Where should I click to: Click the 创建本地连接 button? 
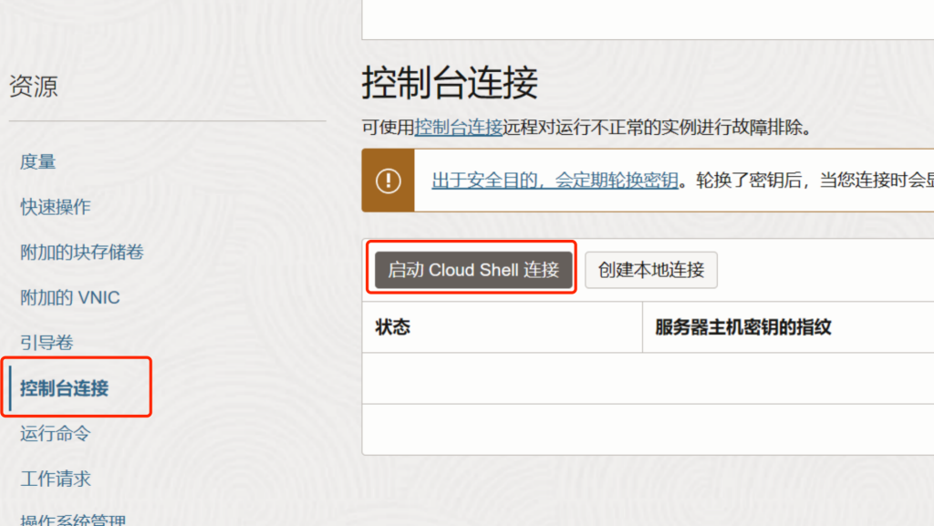point(651,270)
